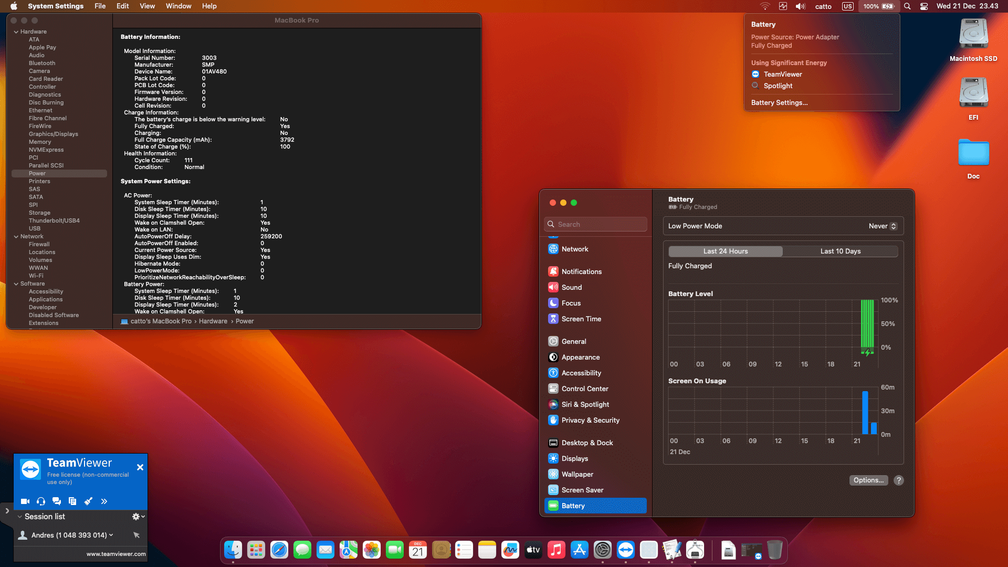Collapse the TeamViewer panel with the side arrow

7,510
